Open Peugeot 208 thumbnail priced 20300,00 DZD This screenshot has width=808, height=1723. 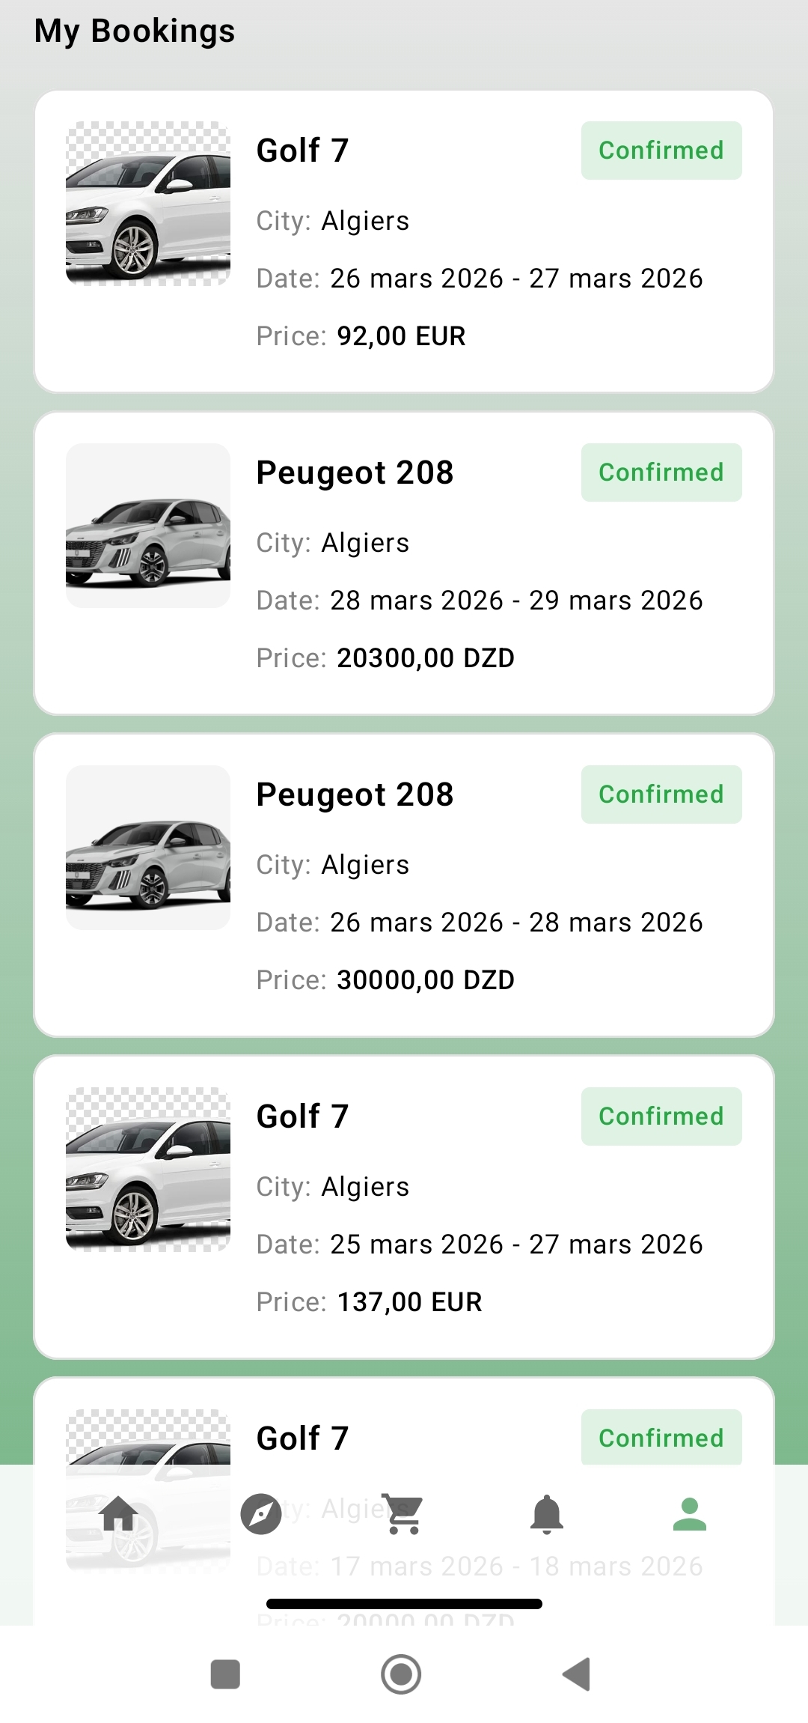click(148, 526)
